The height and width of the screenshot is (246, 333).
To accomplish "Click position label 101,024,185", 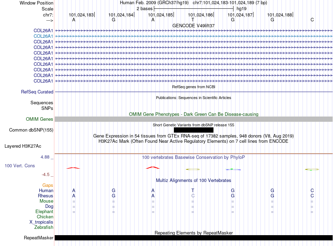I will click(160, 15).
